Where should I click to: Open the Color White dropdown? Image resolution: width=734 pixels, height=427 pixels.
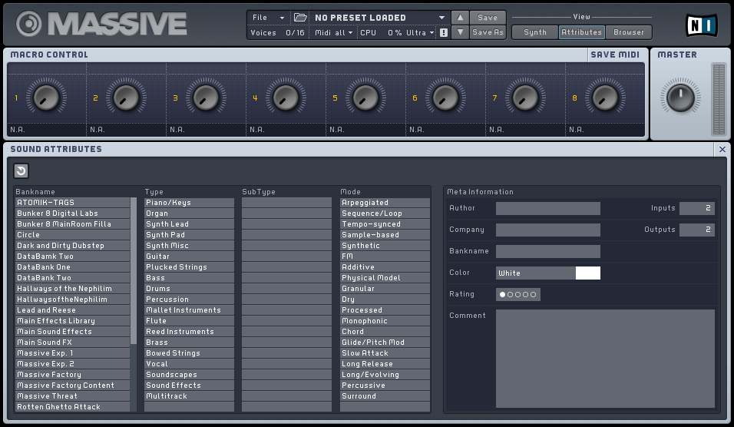tap(535, 273)
